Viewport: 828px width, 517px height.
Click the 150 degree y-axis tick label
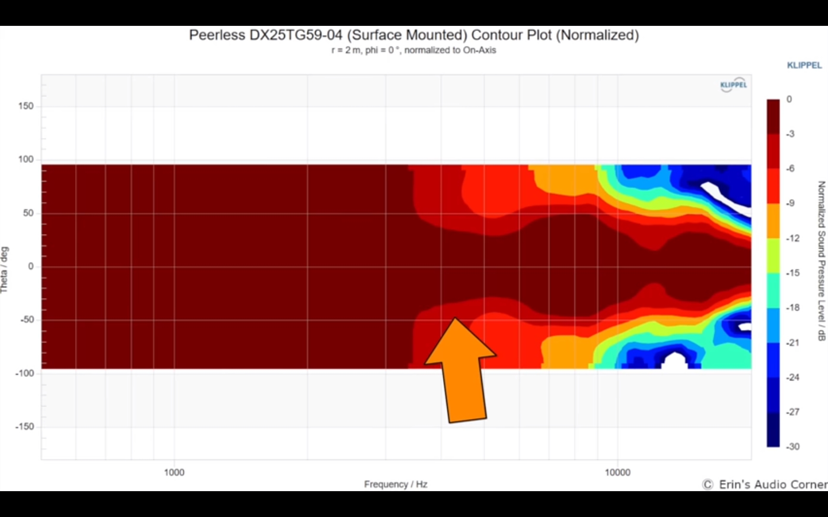(x=26, y=106)
